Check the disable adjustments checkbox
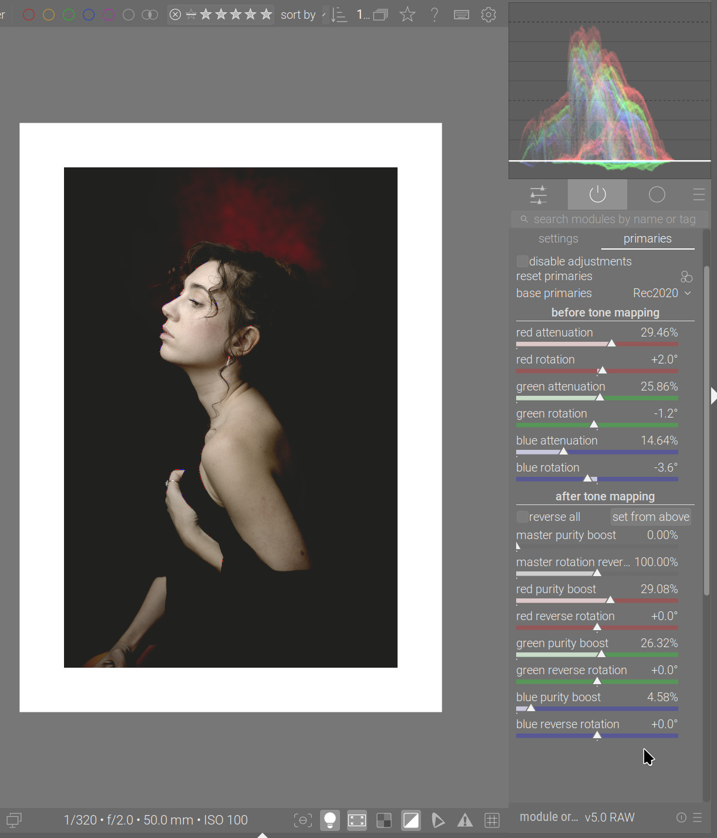The height and width of the screenshot is (838, 717). click(x=522, y=261)
